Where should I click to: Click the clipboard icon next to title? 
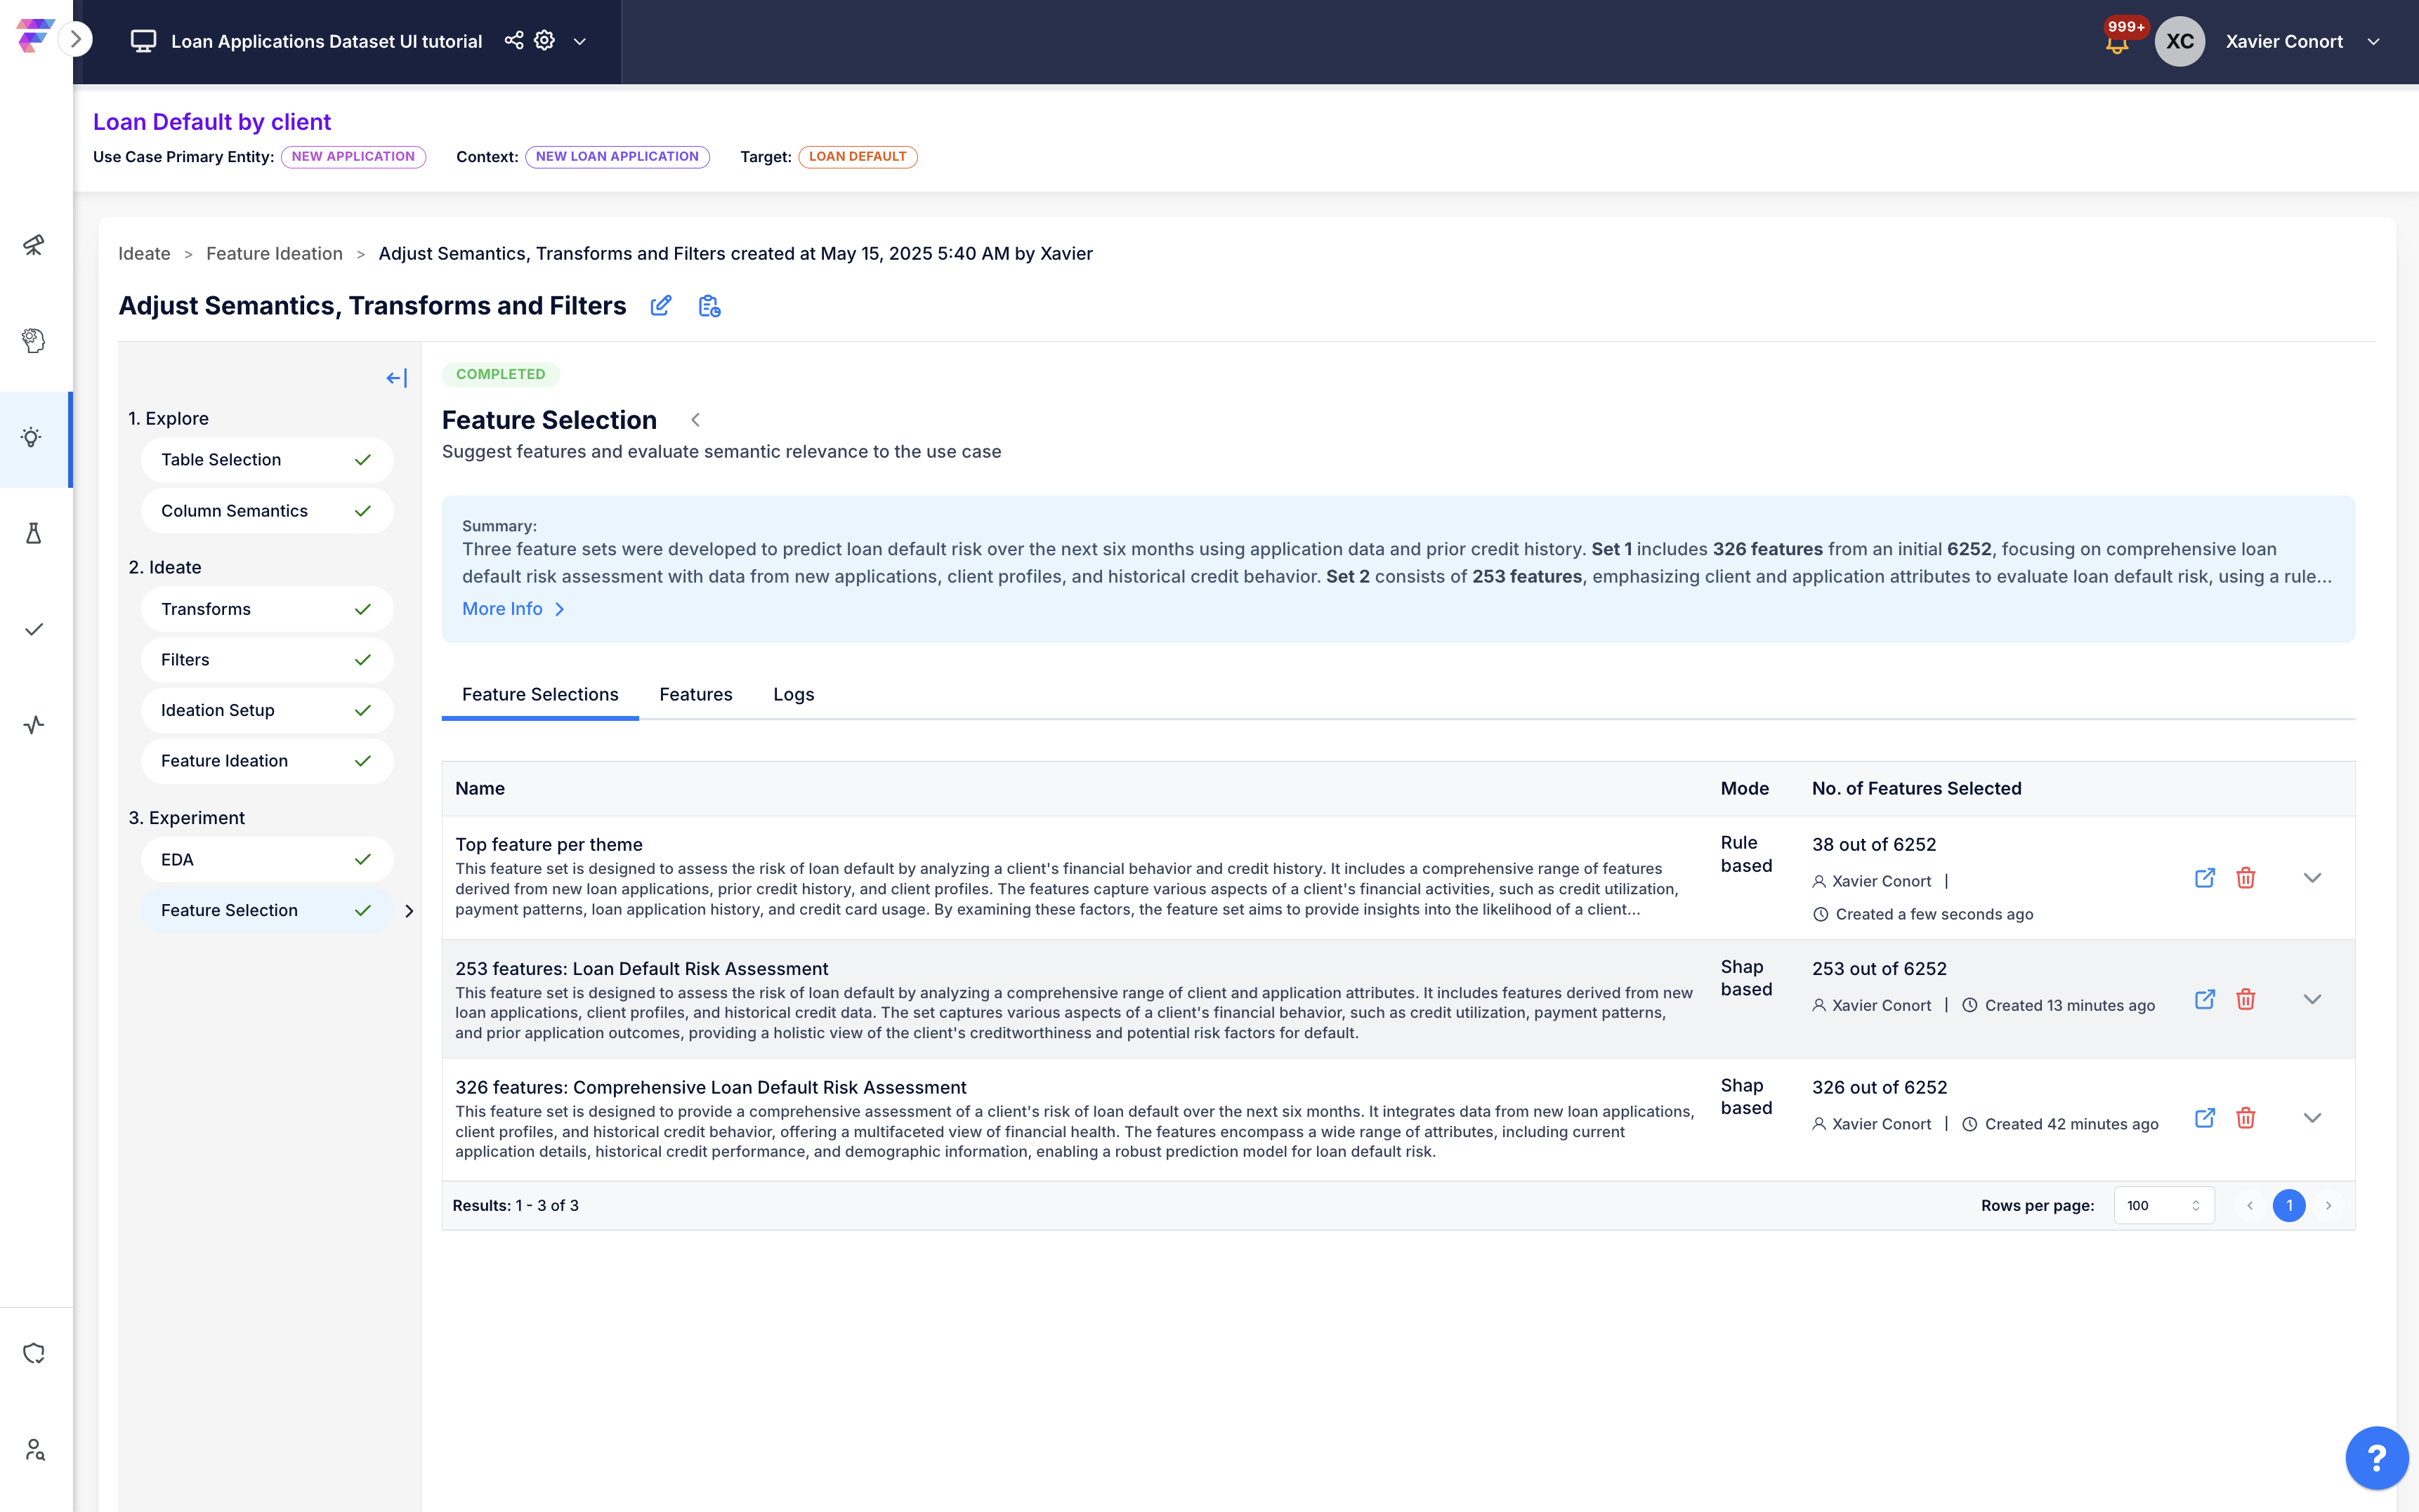point(709,306)
